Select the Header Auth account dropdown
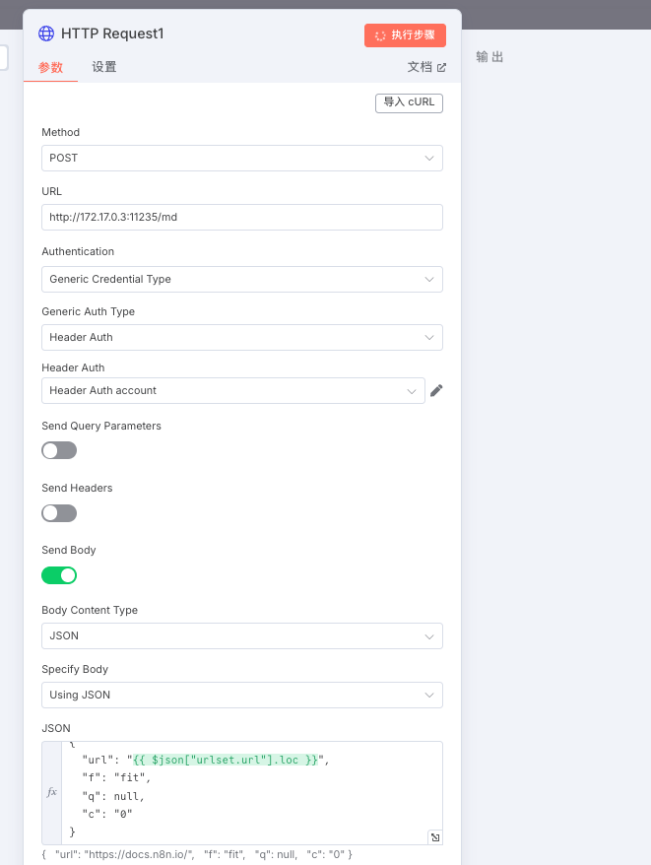The width and height of the screenshot is (651, 865). (x=233, y=390)
